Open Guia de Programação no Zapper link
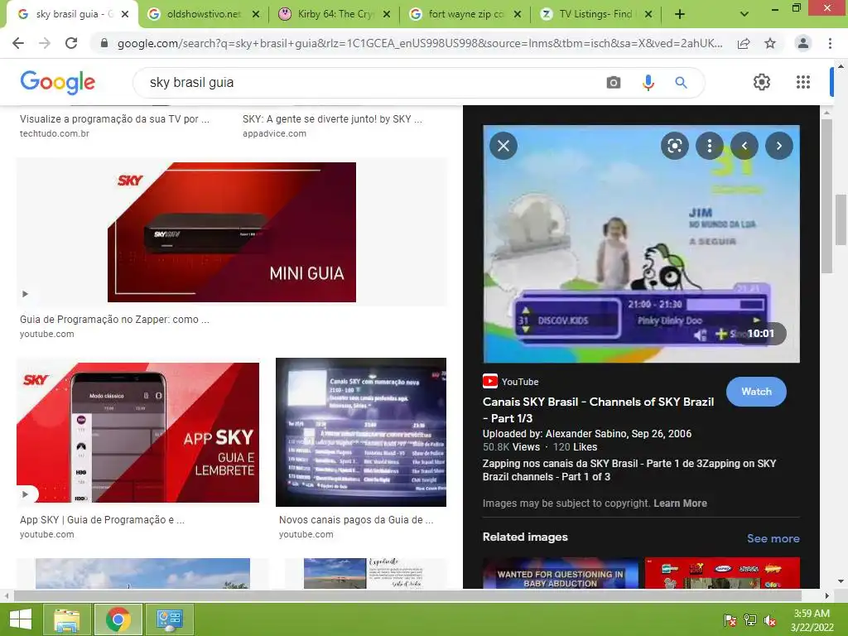The width and height of the screenshot is (848, 636). point(114,319)
